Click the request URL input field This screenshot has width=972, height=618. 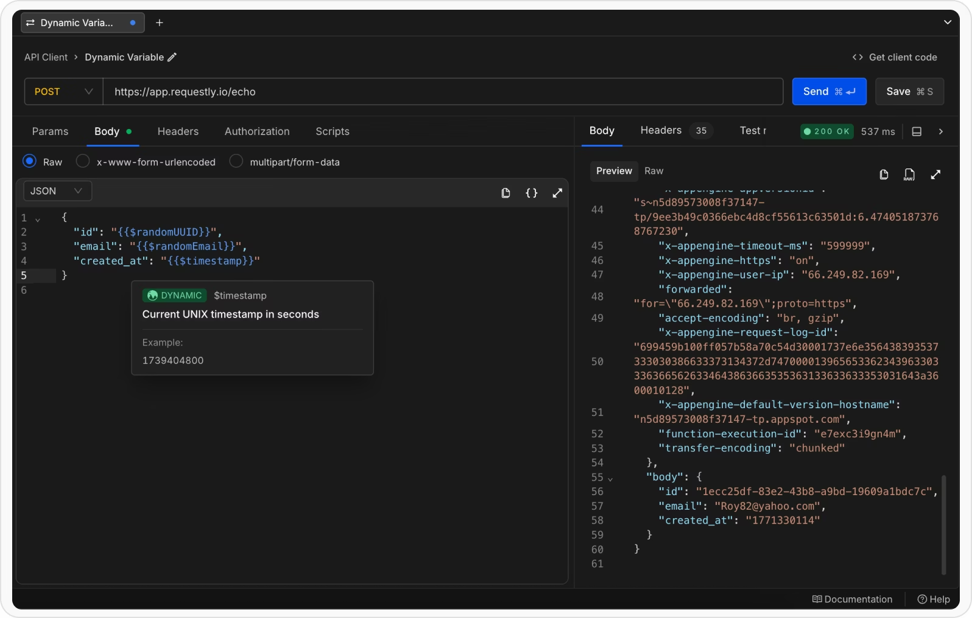[x=443, y=92]
